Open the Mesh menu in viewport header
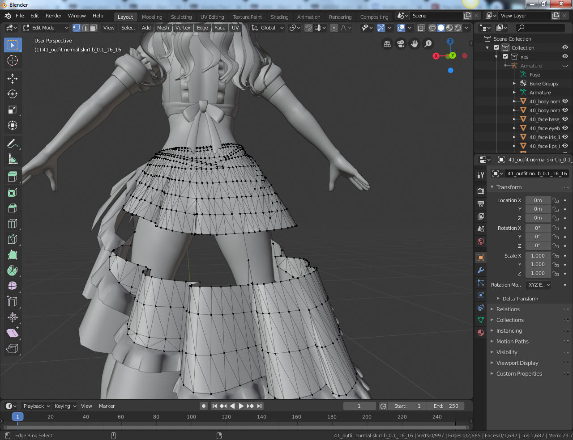 click(x=163, y=28)
